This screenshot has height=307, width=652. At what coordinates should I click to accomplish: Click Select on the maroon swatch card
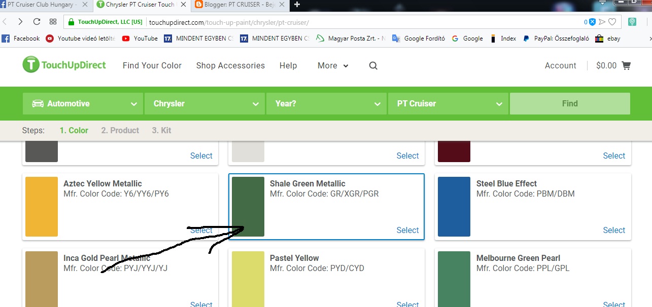[614, 156]
